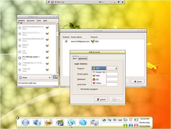
Task: Open the photo viewer dock icon
Action: click(x=60, y=123)
